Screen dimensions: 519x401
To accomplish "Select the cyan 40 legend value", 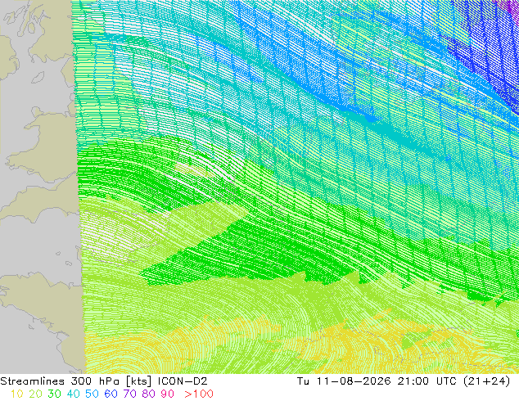I will (73, 394).
